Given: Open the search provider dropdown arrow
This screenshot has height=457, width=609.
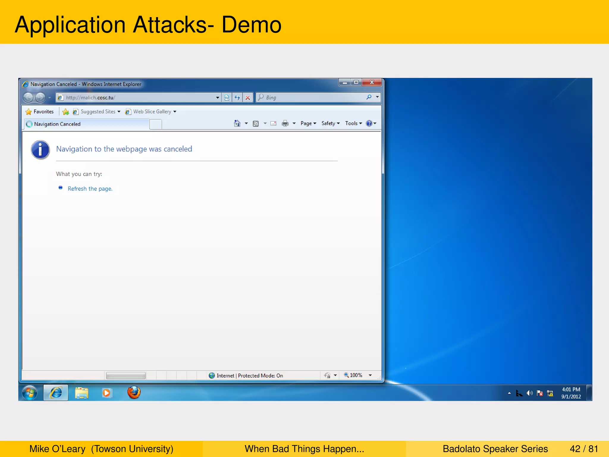Looking at the screenshot, I should (377, 97).
